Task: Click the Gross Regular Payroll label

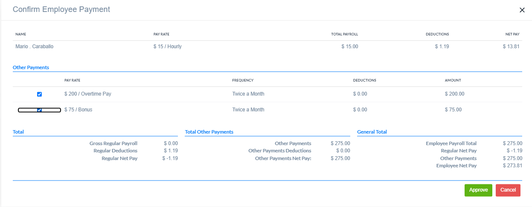Action: (x=113, y=143)
